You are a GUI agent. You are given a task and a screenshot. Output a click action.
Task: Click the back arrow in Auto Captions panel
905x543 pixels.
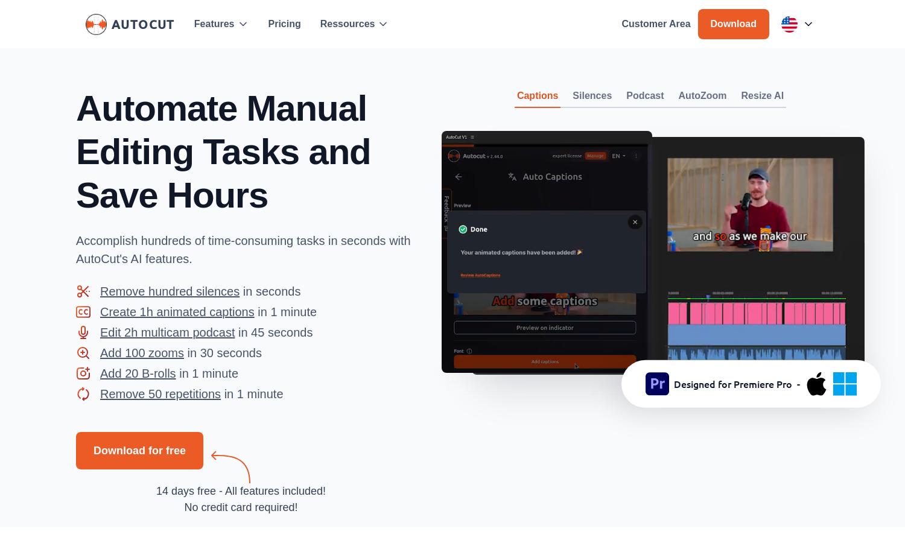coord(459,177)
